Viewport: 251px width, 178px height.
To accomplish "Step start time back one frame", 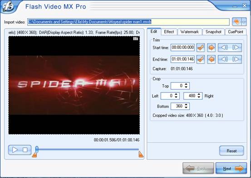I will point(224,48).
